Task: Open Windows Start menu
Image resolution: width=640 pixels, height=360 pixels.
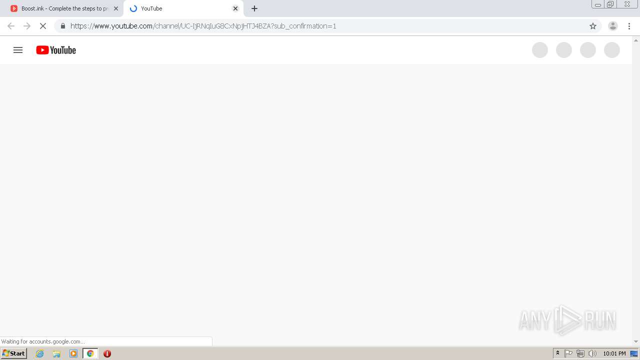Action: click(13, 353)
